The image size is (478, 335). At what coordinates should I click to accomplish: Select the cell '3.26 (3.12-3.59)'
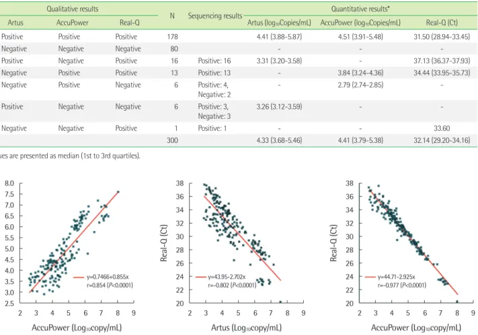[279, 107]
